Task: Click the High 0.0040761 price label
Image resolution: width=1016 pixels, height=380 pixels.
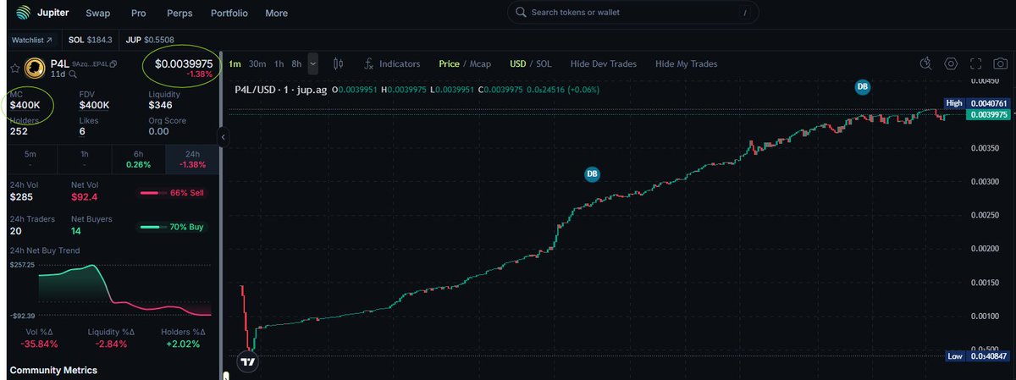Action: coord(978,103)
